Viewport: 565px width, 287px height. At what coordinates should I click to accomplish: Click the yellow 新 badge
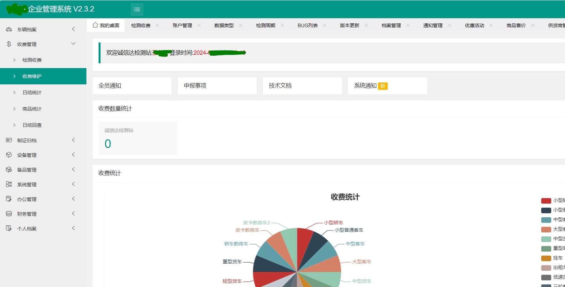tap(383, 86)
